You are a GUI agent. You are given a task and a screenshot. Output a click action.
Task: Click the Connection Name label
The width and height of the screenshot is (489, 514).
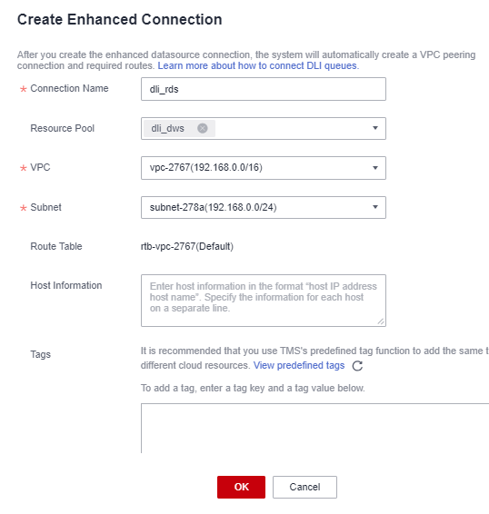coord(69,88)
